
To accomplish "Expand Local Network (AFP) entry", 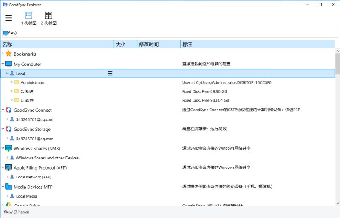I will pos(7,177).
